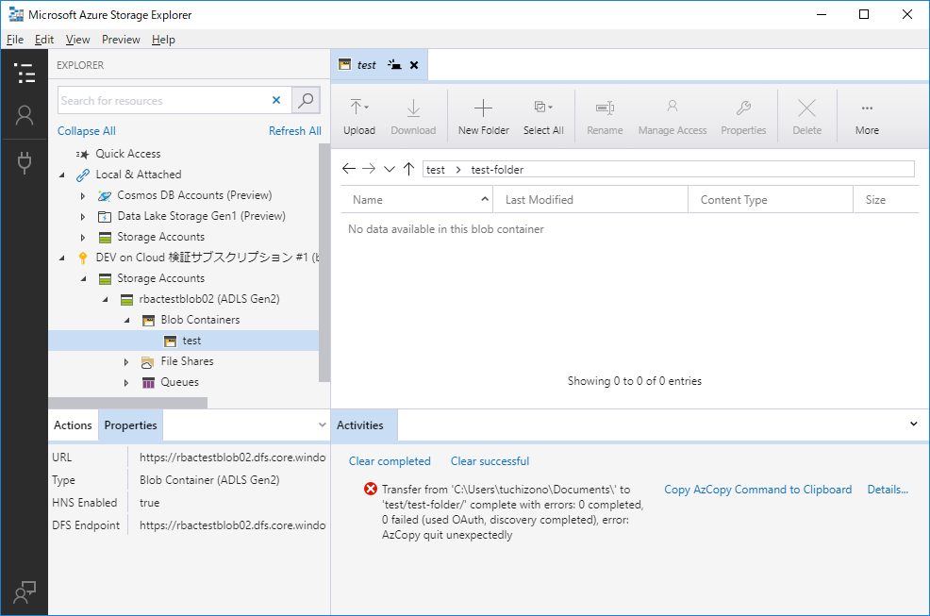This screenshot has width=930, height=616.
Task: Create a New Folder from toolbar
Action: pyautogui.click(x=483, y=117)
